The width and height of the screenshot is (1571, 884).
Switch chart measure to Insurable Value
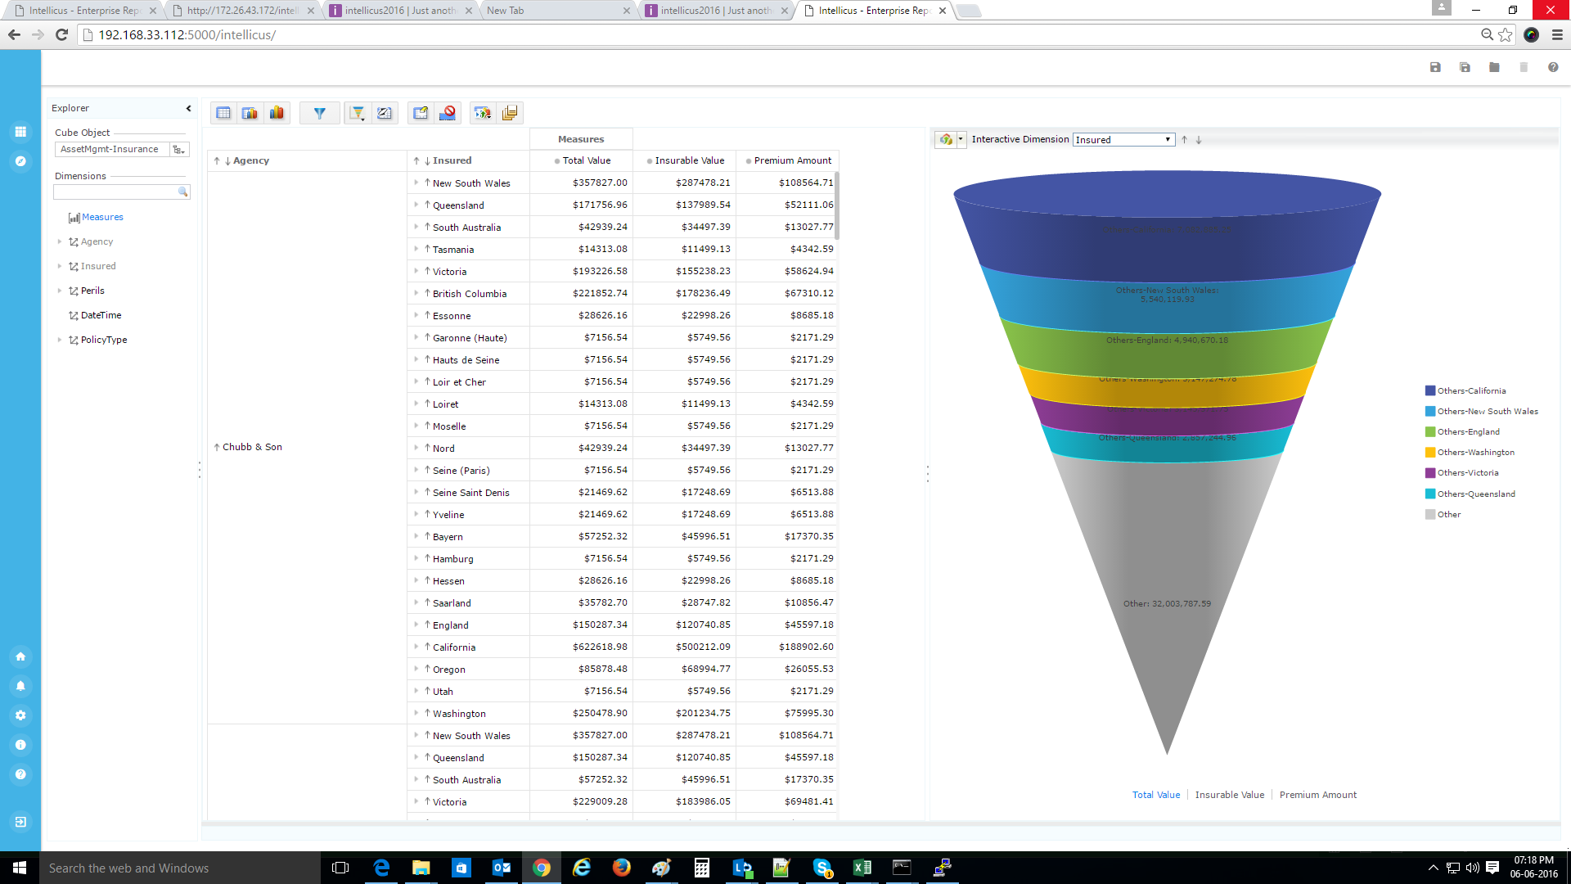[1229, 795]
